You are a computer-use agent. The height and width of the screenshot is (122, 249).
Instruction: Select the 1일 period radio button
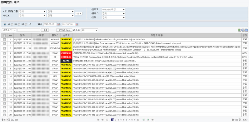pos(5,24)
